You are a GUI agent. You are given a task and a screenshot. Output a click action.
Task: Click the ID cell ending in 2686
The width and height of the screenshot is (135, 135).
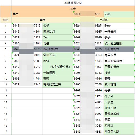click(x=27, y=61)
